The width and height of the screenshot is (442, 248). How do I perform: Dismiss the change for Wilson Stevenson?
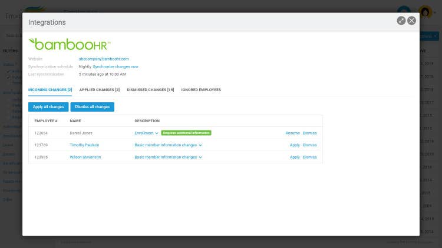pos(309,157)
